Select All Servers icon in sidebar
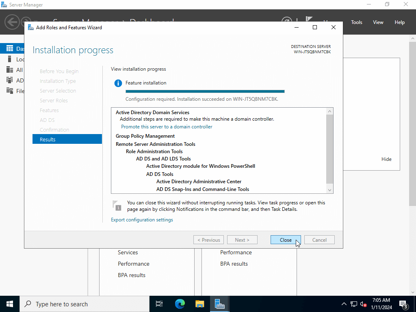The width and height of the screenshot is (416, 312). coord(10,69)
